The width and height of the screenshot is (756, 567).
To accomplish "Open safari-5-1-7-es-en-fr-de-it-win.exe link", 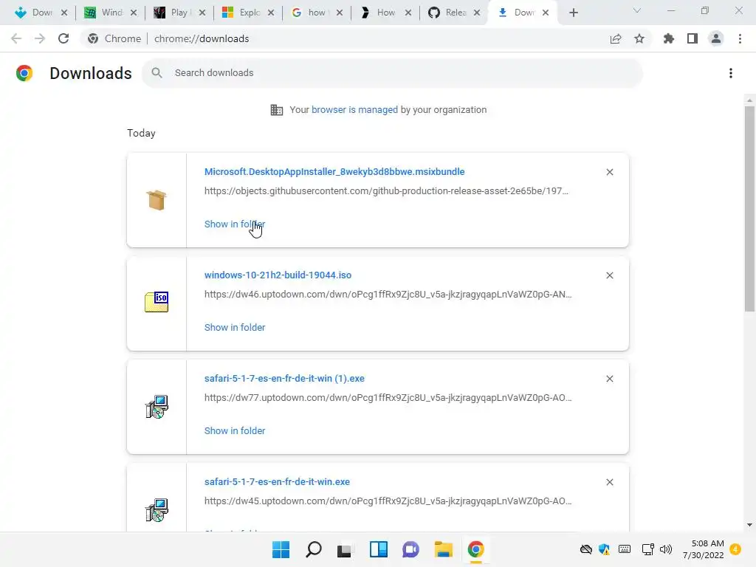I will [x=277, y=482].
